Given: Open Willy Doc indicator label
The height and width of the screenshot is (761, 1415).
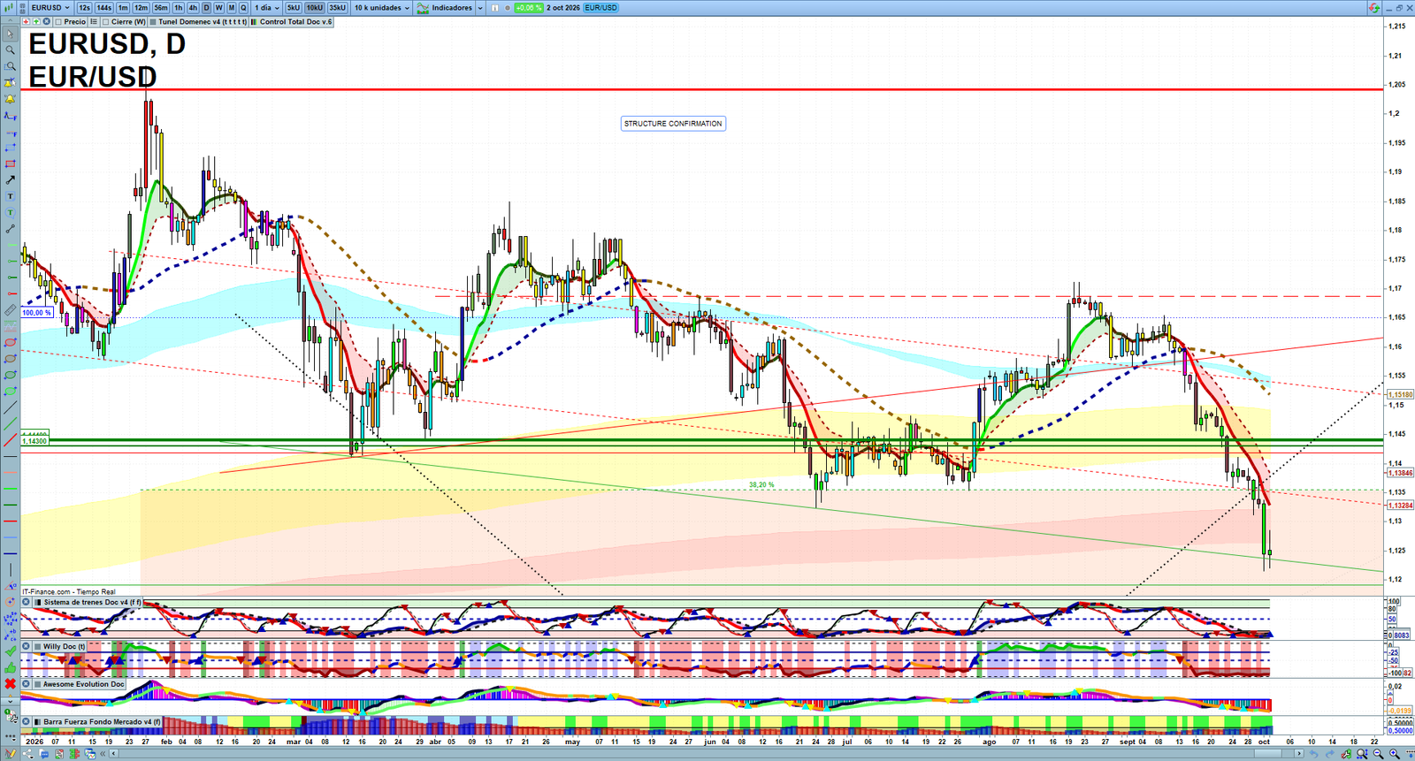Looking at the screenshot, I should tap(65, 647).
